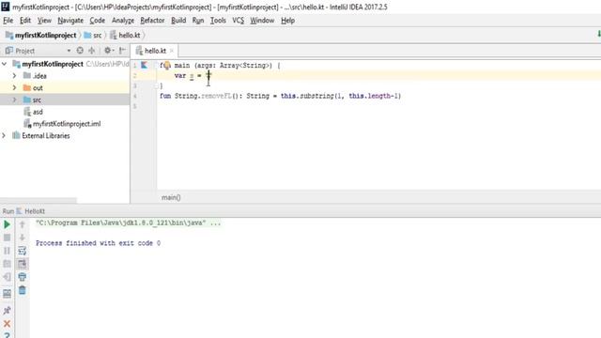
Task: Click the Stop process square icon
Action: click(7, 238)
